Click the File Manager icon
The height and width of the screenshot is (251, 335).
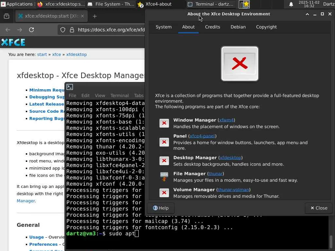click(164, 177)
